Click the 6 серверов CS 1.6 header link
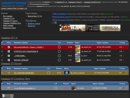 pos(61,2)
